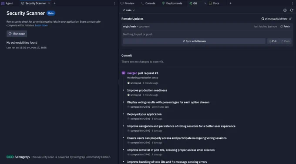The width and height of the screenshot is (296, 164).
Task: Add new tab in right pane
Action: tap(230, 3)
